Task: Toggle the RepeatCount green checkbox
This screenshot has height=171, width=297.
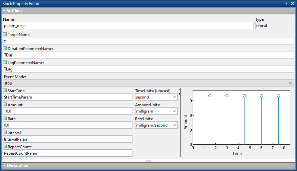Action: click(x=5, y=146)
